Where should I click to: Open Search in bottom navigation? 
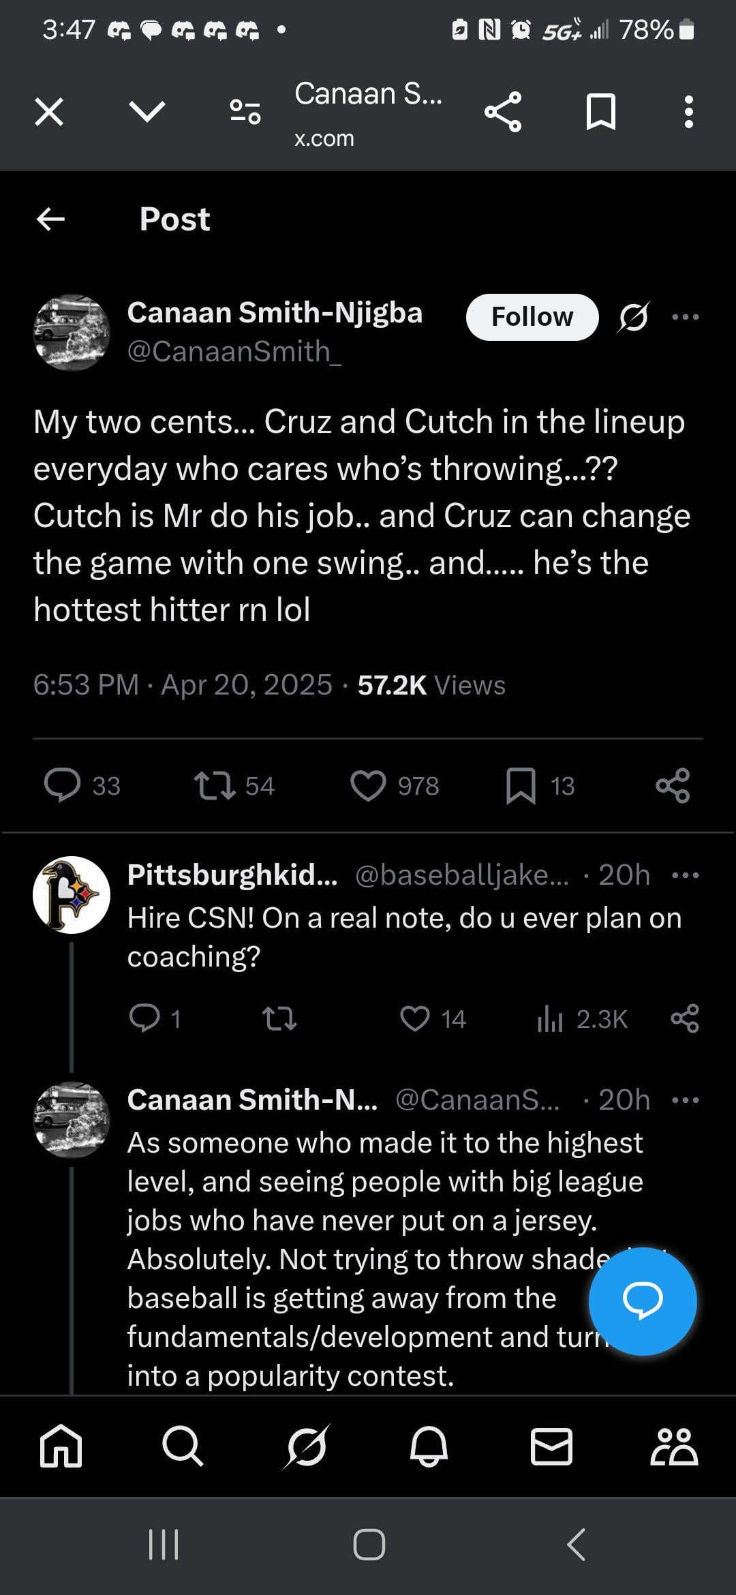[183, 1446]
